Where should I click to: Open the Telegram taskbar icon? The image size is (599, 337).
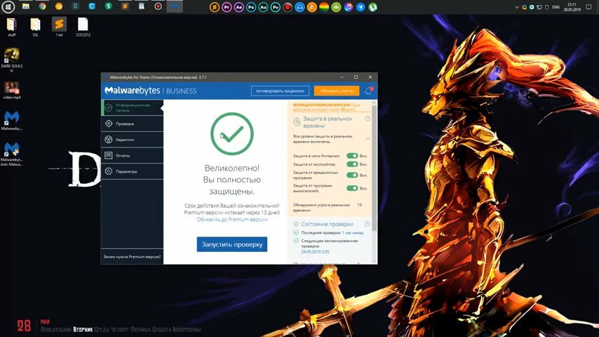(361, 7)
